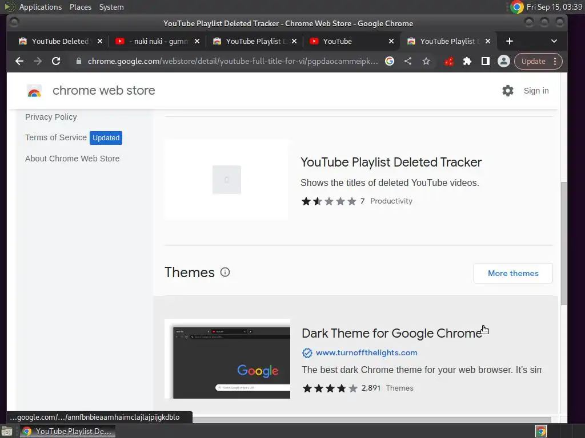
Task: Click the Dark Theme preview thumbnail
Action: coord(227,359)
